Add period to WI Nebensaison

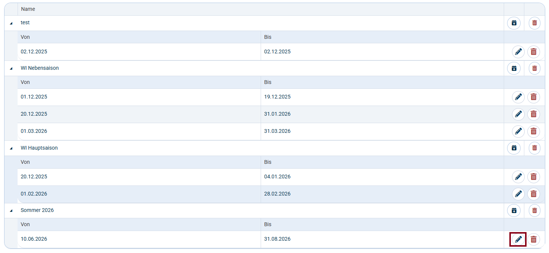point(514,68)
